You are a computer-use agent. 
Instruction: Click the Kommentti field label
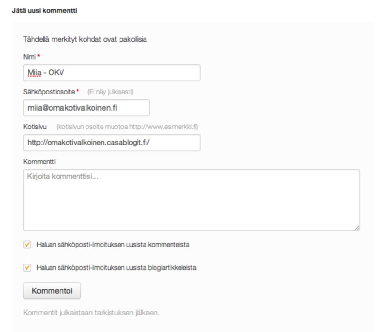pyautogui.click(x=39, y=162)
